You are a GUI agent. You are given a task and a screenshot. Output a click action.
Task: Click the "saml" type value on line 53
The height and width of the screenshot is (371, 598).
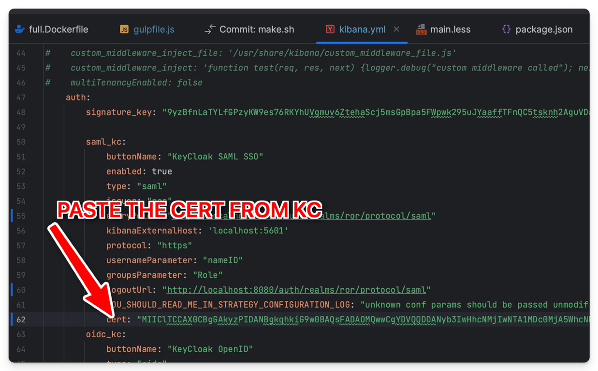(x=152, y=186)
